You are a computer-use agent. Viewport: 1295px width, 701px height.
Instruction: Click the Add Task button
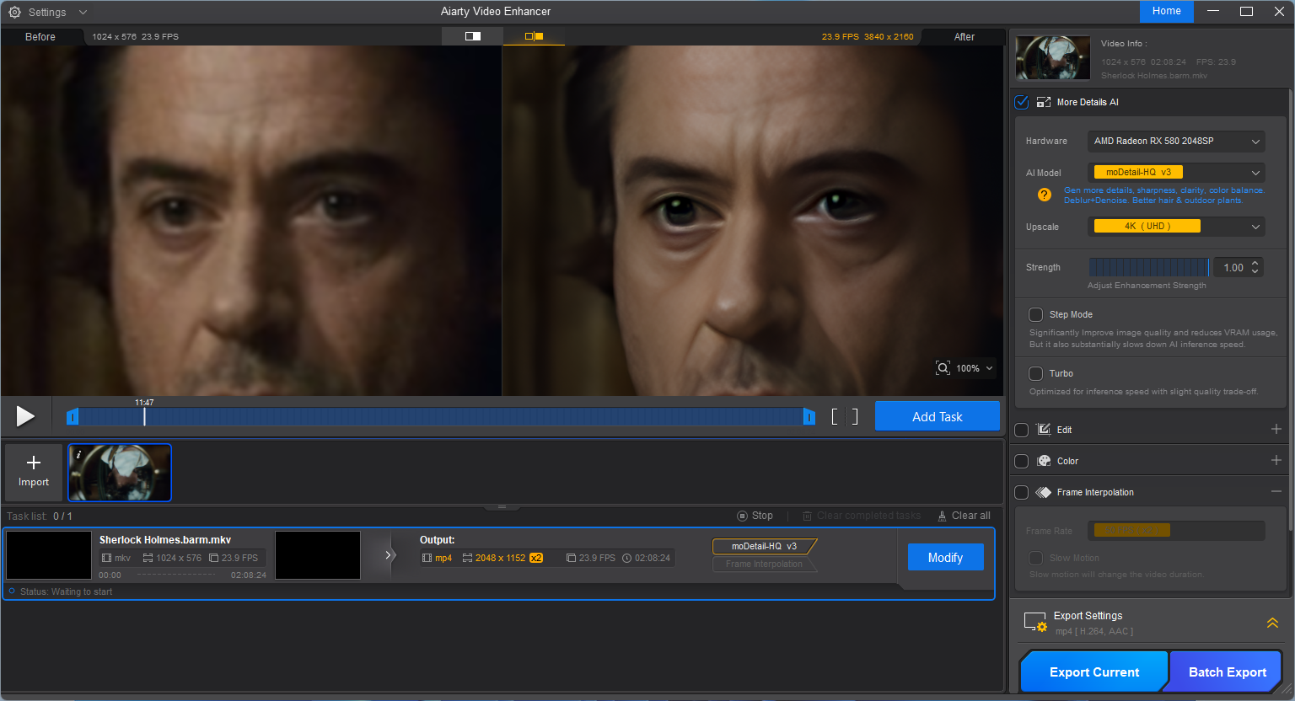(937, 416)
